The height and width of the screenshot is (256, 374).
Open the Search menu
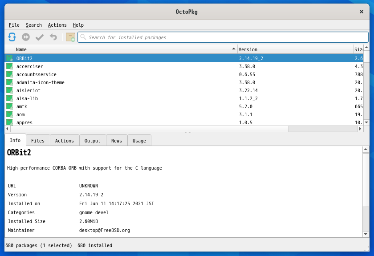tap(34, 25)
